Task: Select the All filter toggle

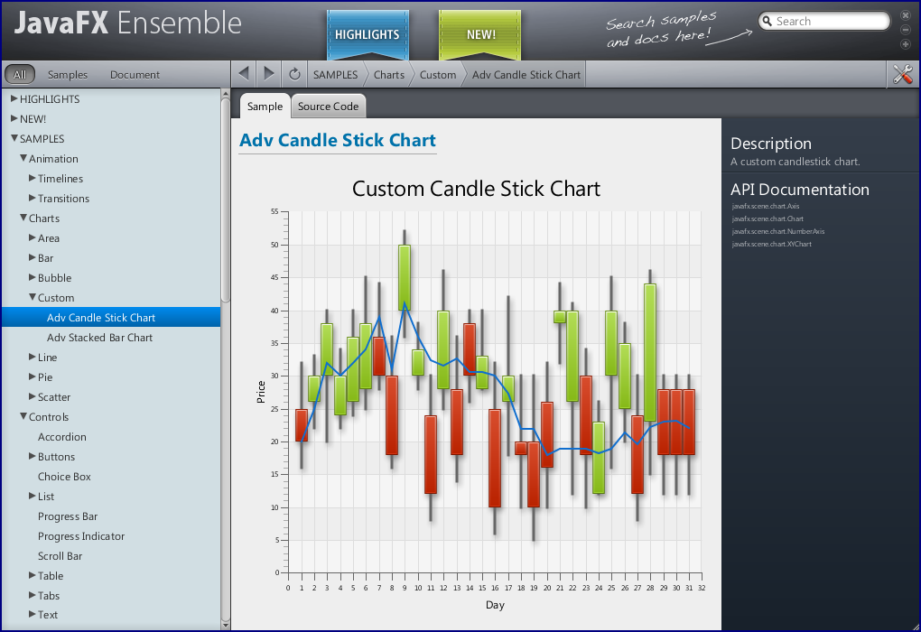Action: click(x=19, y=74)
